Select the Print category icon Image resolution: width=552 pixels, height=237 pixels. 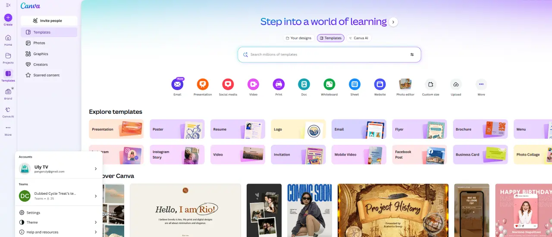(x=279, y=84)
